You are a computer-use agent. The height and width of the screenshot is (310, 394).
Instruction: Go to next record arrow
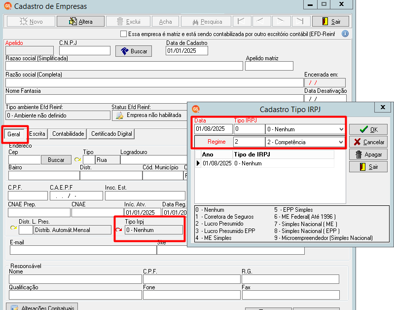click(281, 21)
